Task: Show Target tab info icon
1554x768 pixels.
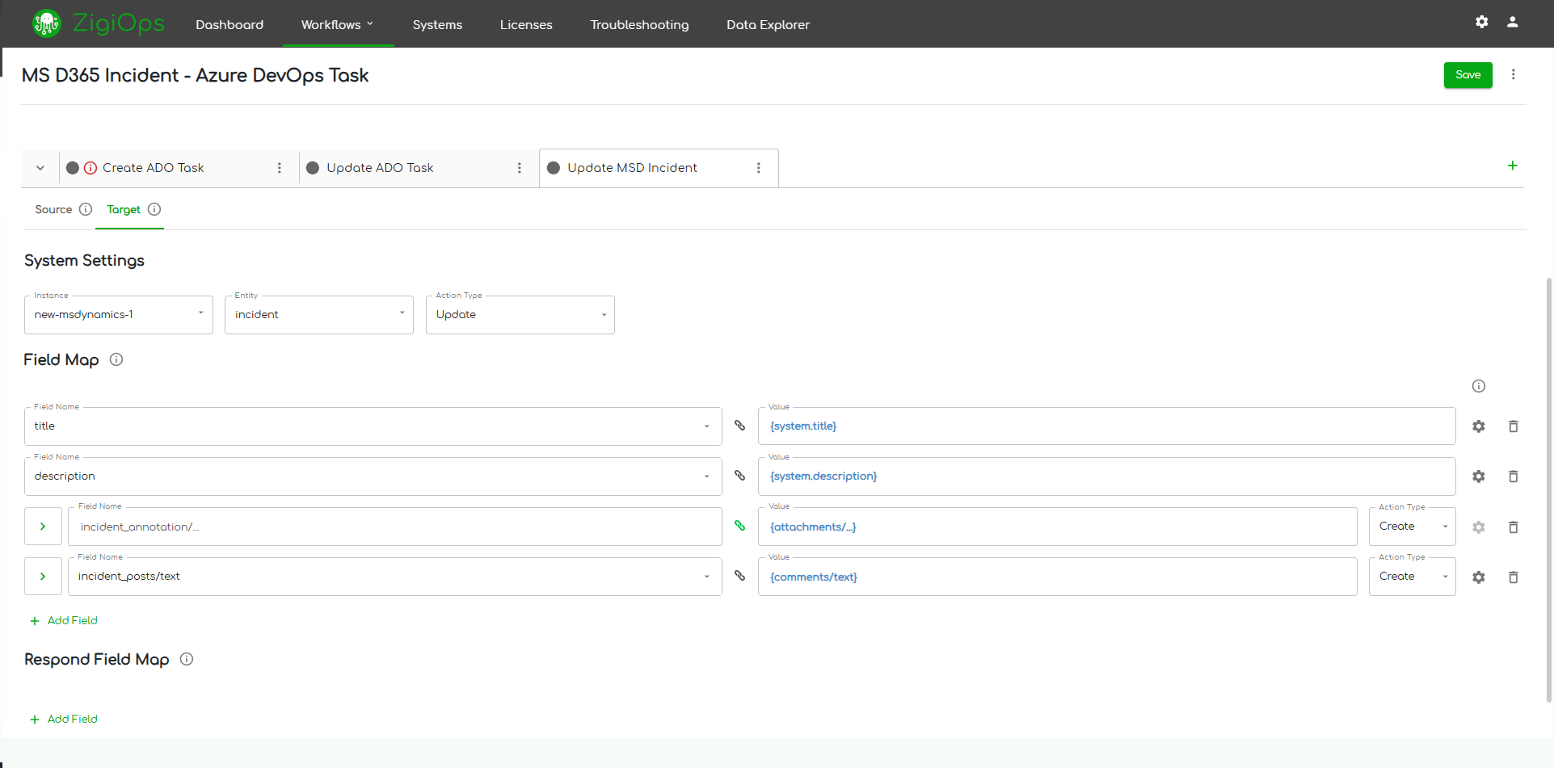Action: click(x=154, y=209)
